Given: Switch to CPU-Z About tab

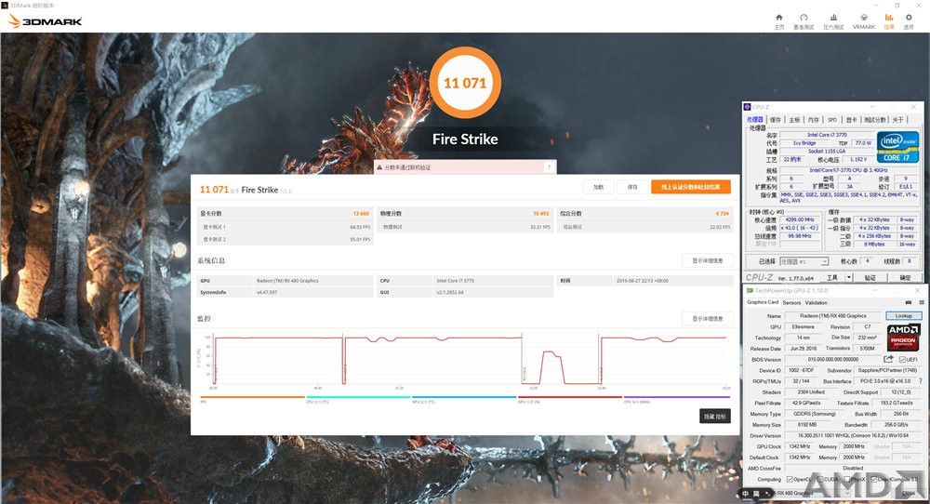Looking at the screenshot, I should pyautogui.click(x=898, y=120).
